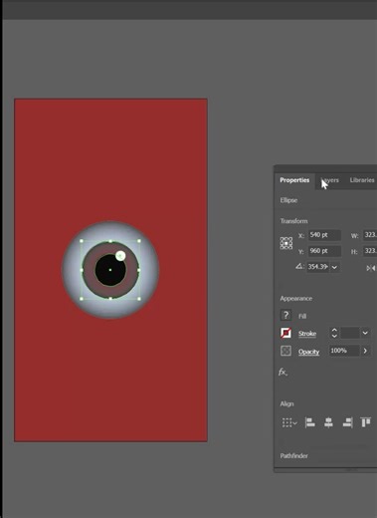Edit the 100% opacity field
377x518 pixels.
[344, 351]
